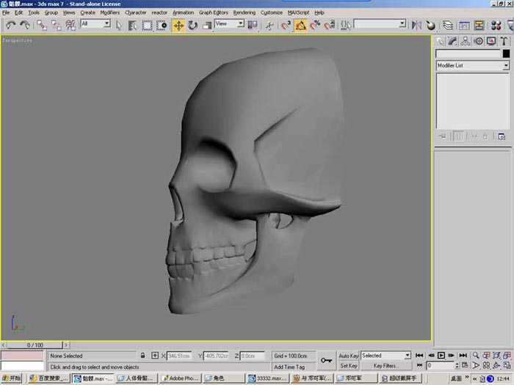The width and height of the screenshot is (514, 385).
Task: Open the Graph Editors menu
Action: click(214, 12)
